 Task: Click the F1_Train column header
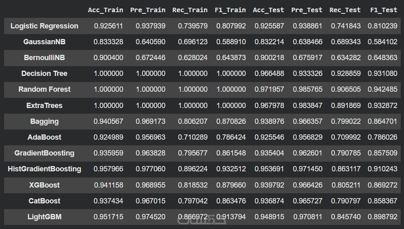click(230, 10)
